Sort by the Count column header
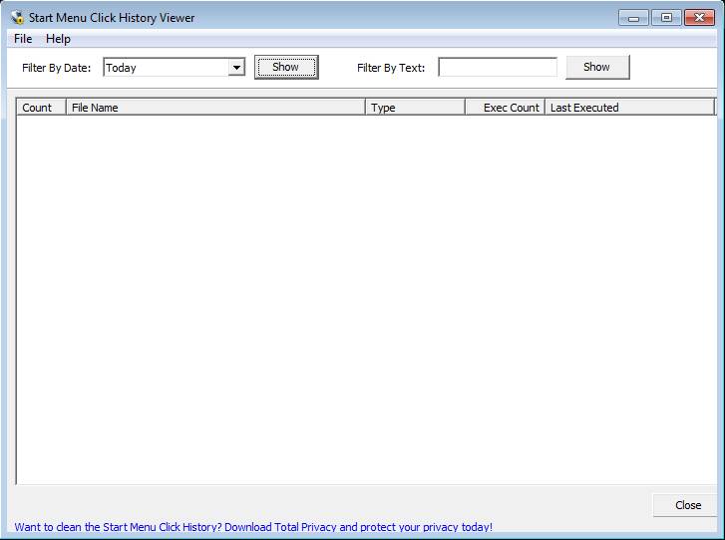725x540 pixels. pyautogui.click(x=42, y=108)
